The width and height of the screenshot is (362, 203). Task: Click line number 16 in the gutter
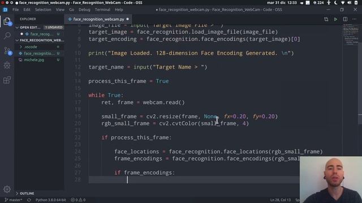[78, 95]
